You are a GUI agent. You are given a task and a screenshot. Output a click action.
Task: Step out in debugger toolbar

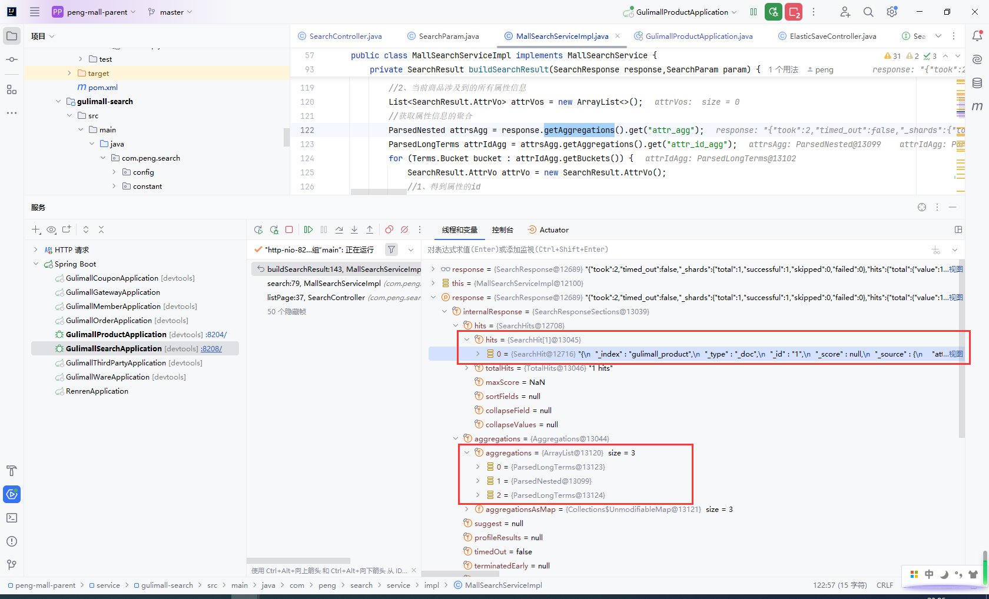(370, 229)
